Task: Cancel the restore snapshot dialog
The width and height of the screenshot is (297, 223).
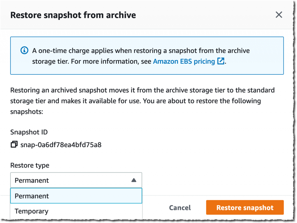Action: tap(180, 207)
